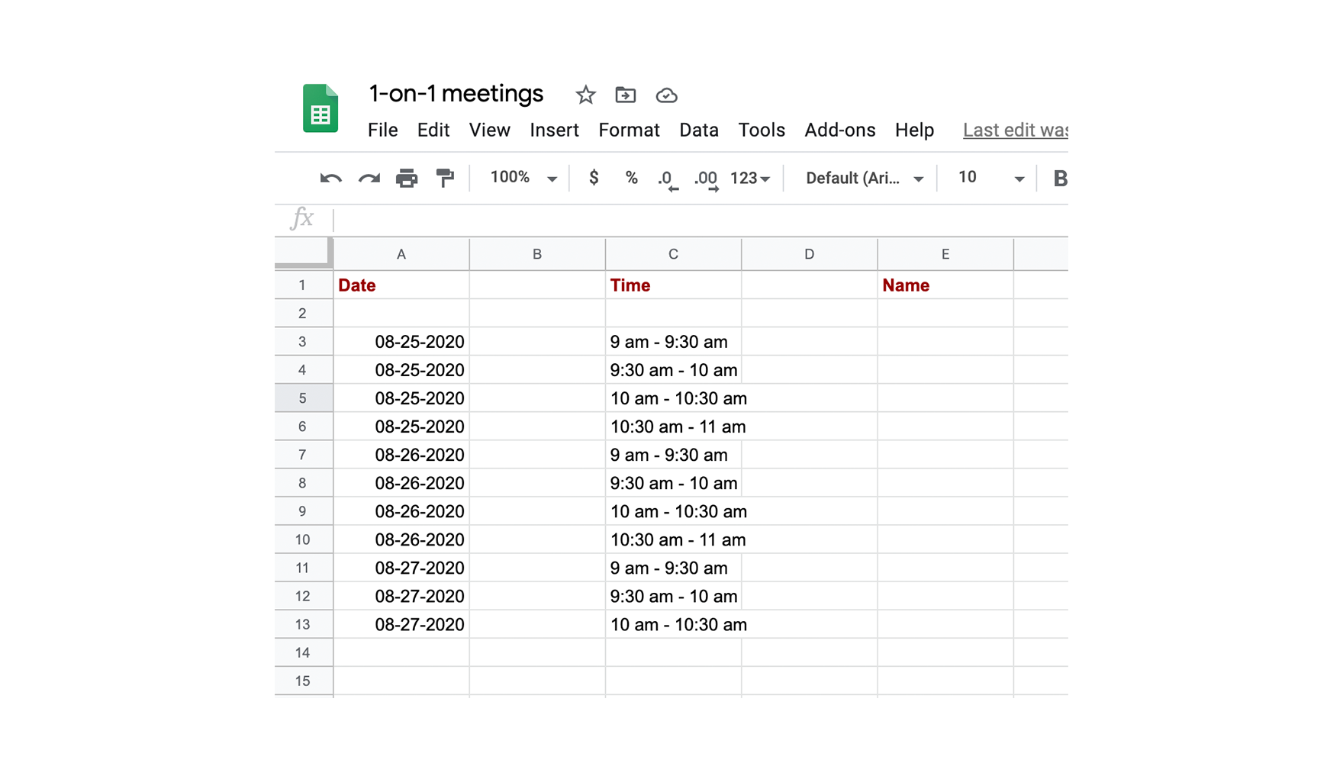Open the Data menu

(699, 130)
